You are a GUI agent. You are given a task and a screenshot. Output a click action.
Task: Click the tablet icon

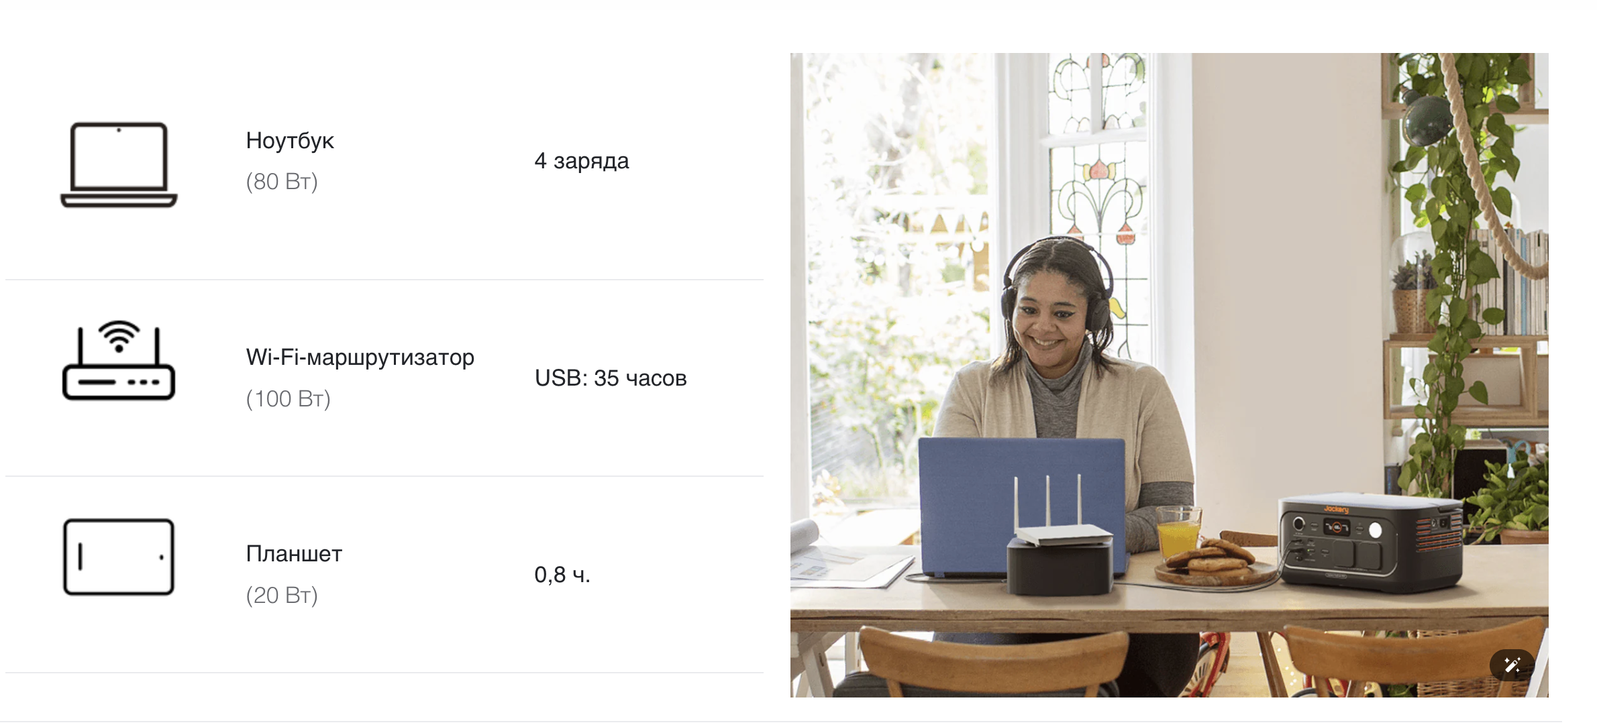click(x=119, y=557)
